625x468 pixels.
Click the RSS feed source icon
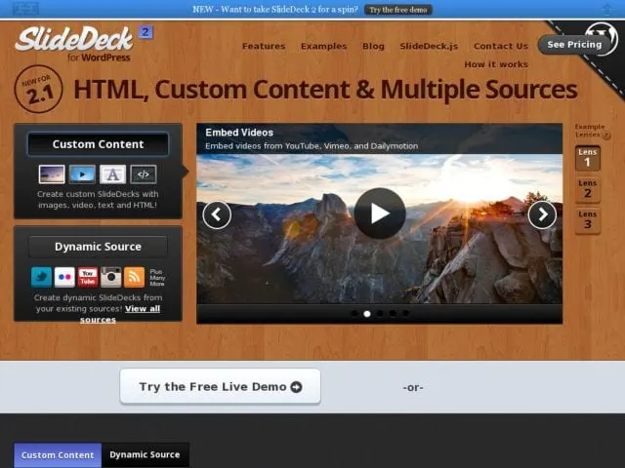(135, 277)
